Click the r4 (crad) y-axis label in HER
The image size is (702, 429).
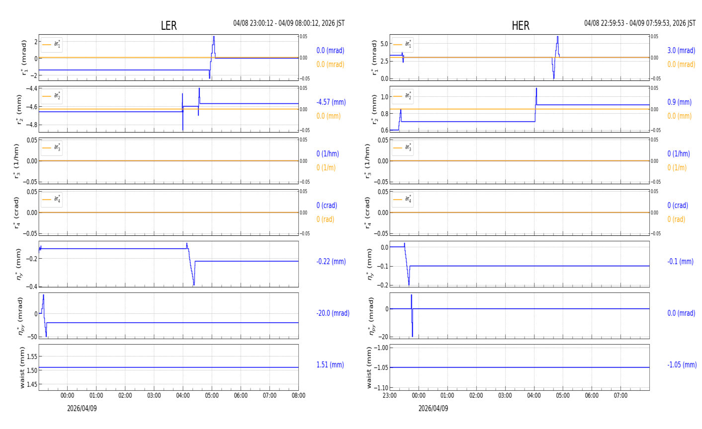pyautogui.click(x=367, y=213)
